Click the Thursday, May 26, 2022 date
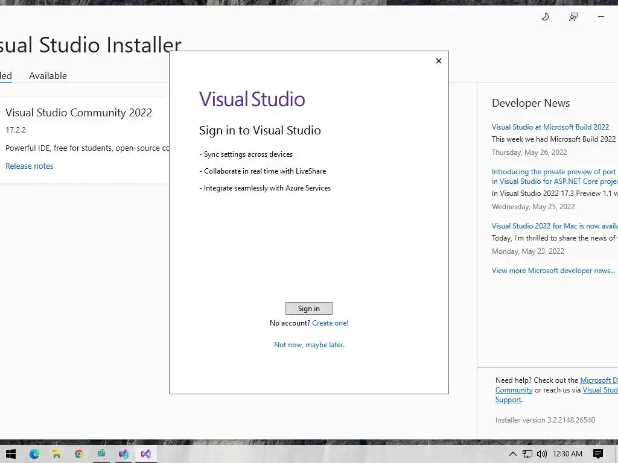 529,153
